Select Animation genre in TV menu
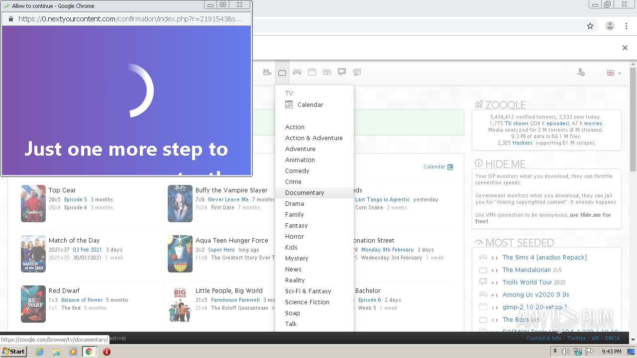Screen dimensions: 637x358 300,160
